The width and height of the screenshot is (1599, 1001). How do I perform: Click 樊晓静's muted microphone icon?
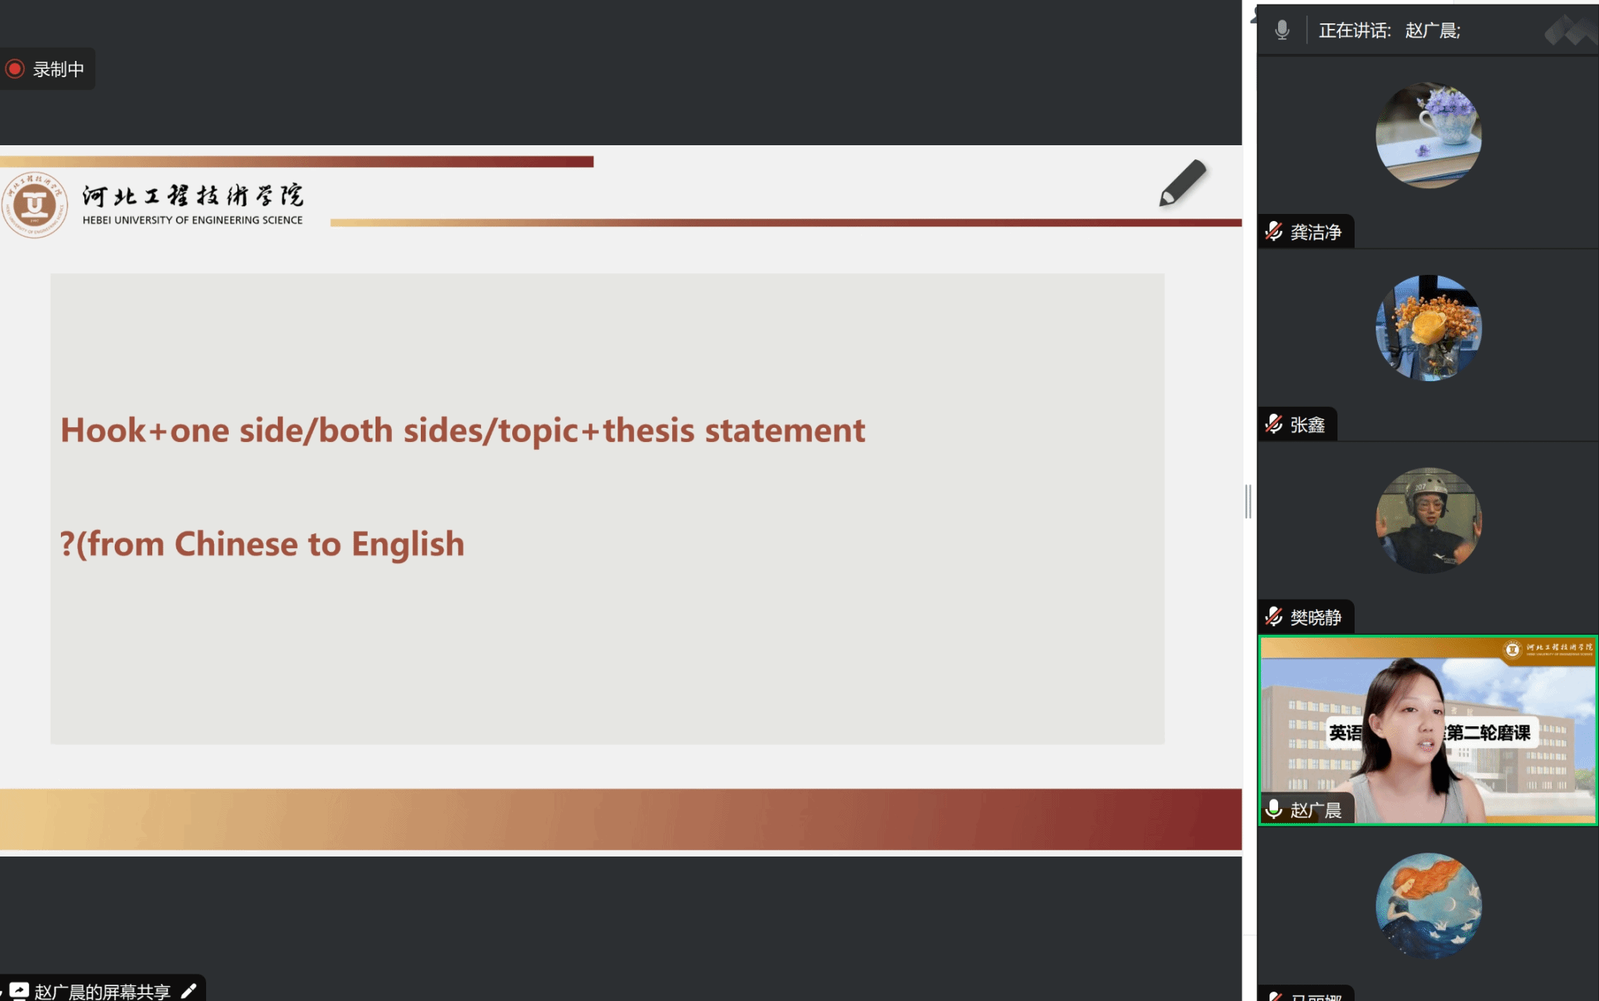pyautogui.click(x=1274, y=617)
